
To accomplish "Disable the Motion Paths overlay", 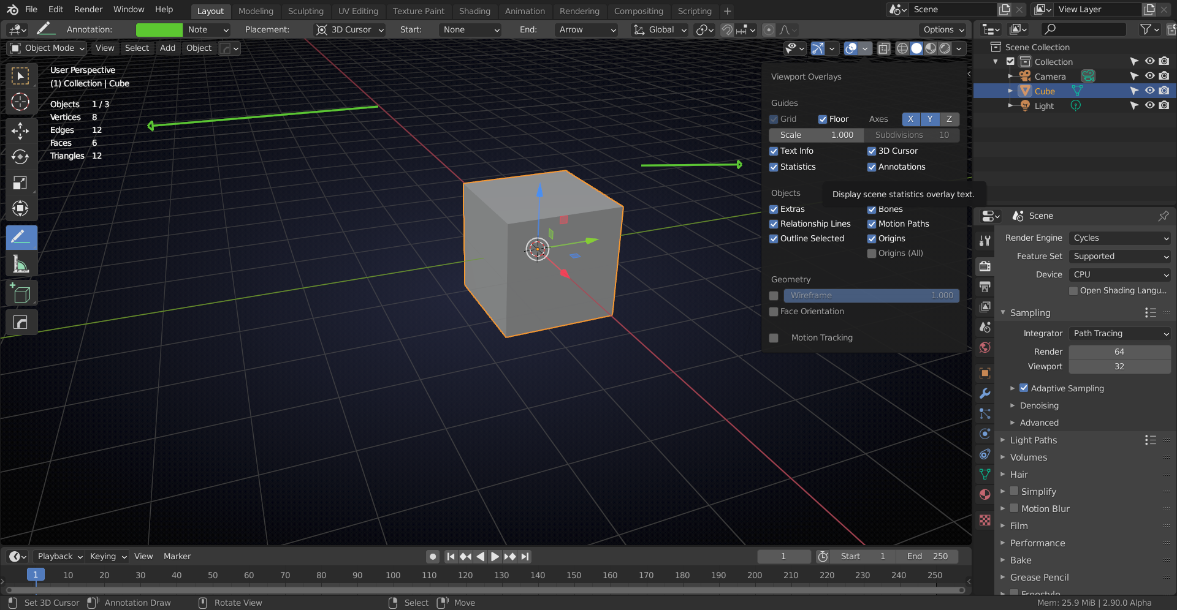I will (872, 224).
